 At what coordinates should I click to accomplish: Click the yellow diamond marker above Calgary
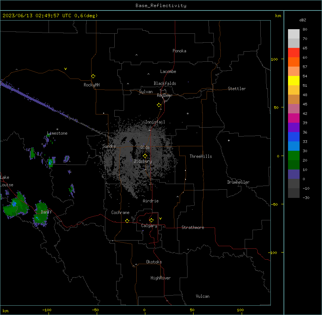point(151,220)
